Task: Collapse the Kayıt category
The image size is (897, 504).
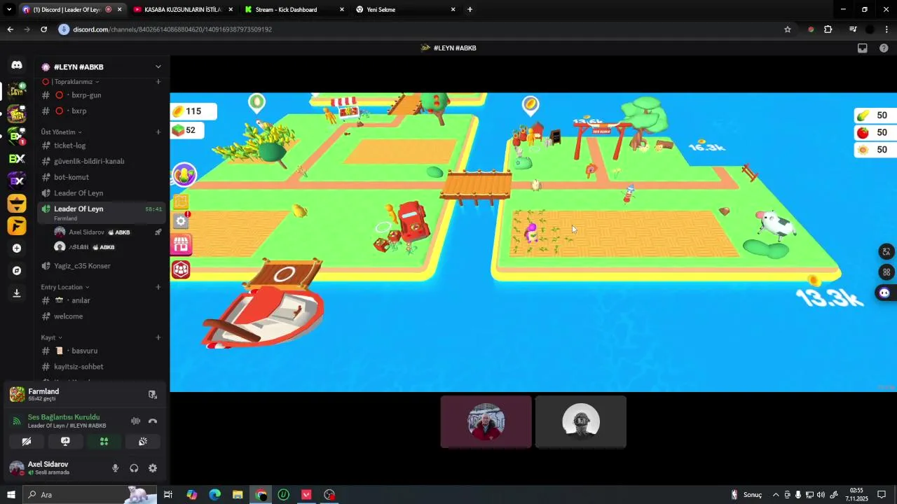Action: (51, 337)
